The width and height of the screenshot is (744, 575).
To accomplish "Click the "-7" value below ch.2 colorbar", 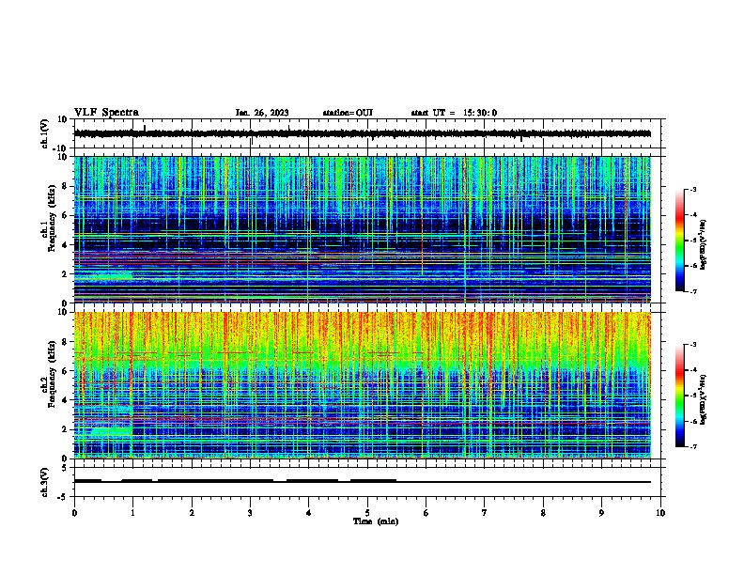I will (692, 446).
